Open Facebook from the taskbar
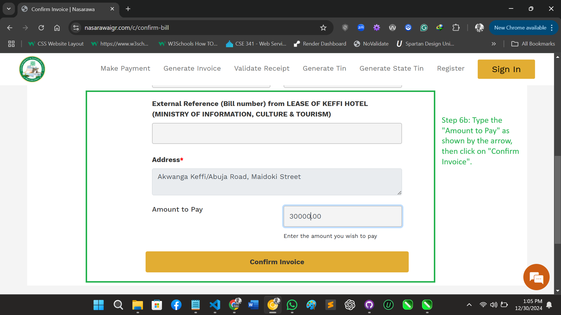The image size is (561, 315). [x=176, y=305]
